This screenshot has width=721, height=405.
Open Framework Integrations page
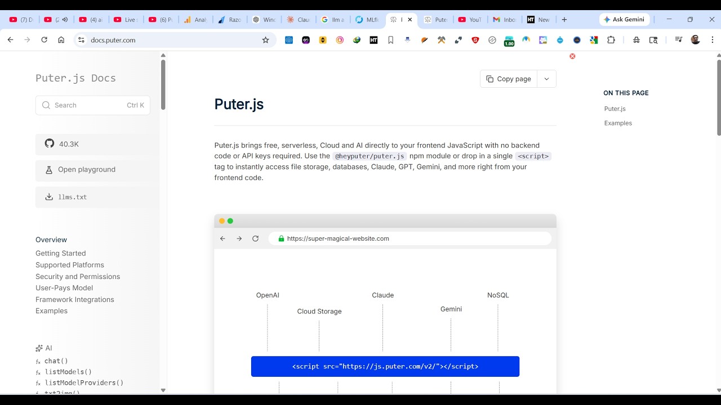tap(75, 299)
